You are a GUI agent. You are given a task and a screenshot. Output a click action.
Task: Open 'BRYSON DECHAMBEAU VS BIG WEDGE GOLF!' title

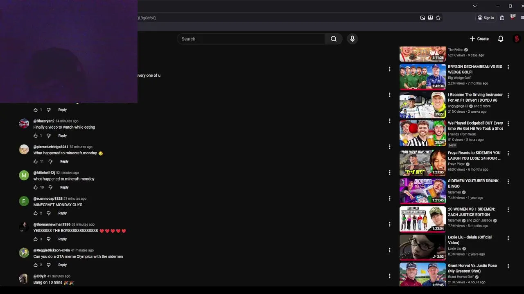click(475, 69)
